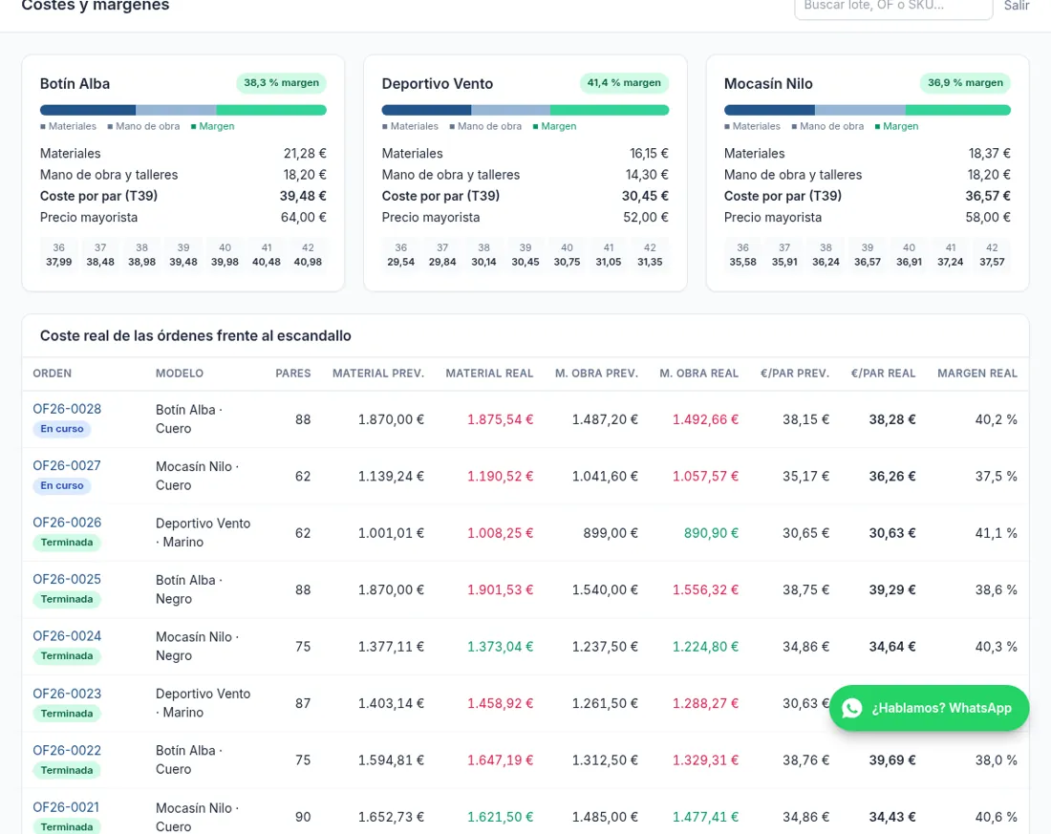
Task: Click the material real value '1.875,54 €'
Action: (500, 419)
